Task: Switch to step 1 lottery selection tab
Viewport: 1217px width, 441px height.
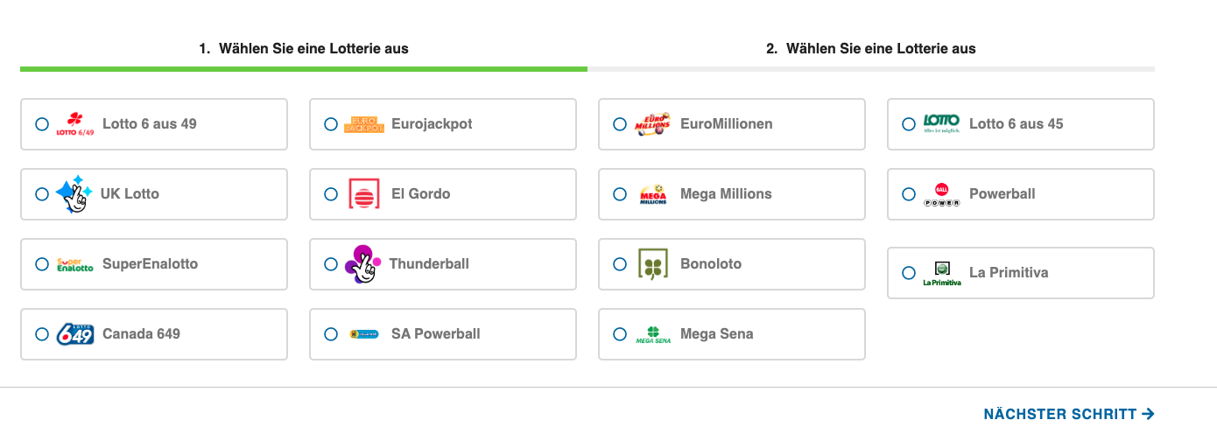Action: tap(304, 48)
